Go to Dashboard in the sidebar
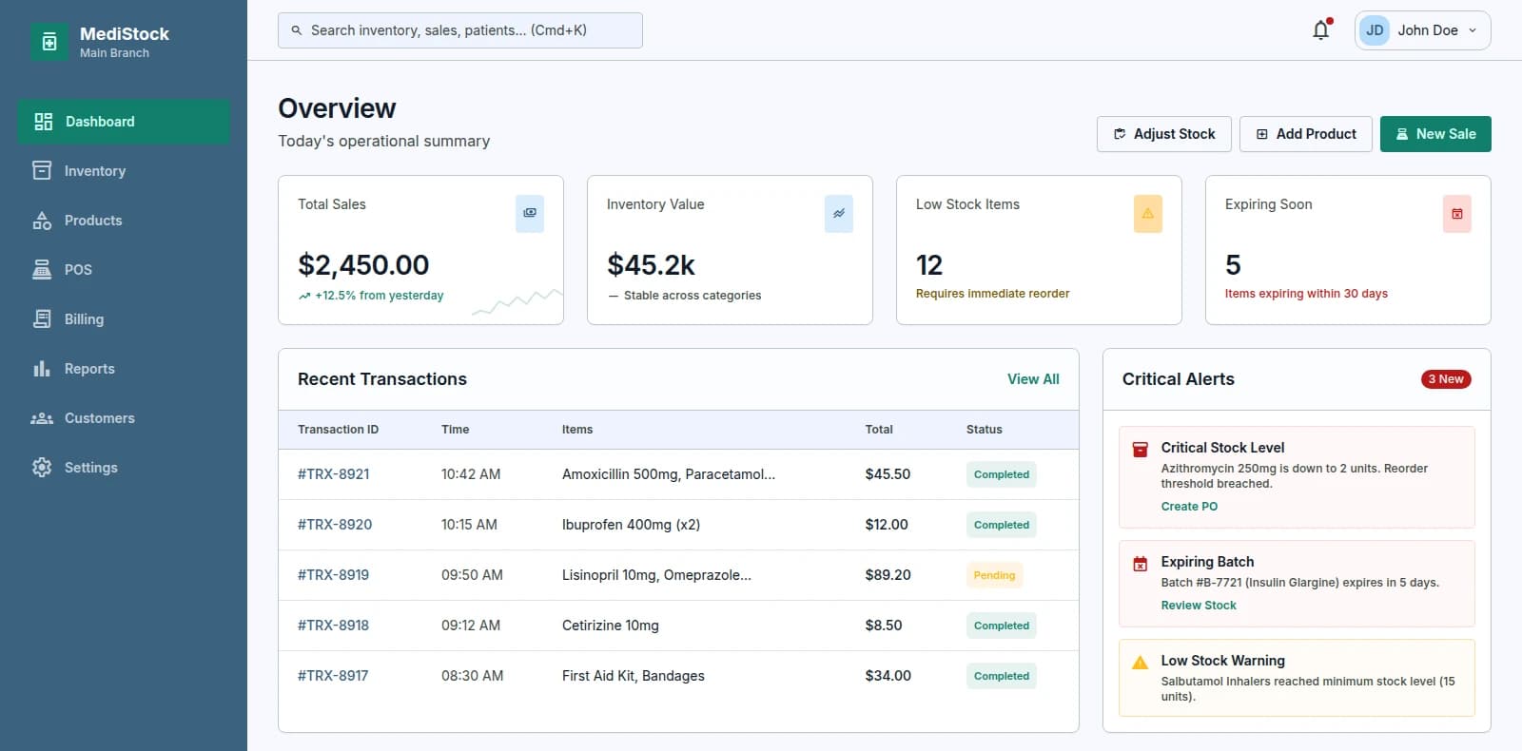Image resolution: width=1522 pixels, height=751 pixels. (x=124, y=122)
